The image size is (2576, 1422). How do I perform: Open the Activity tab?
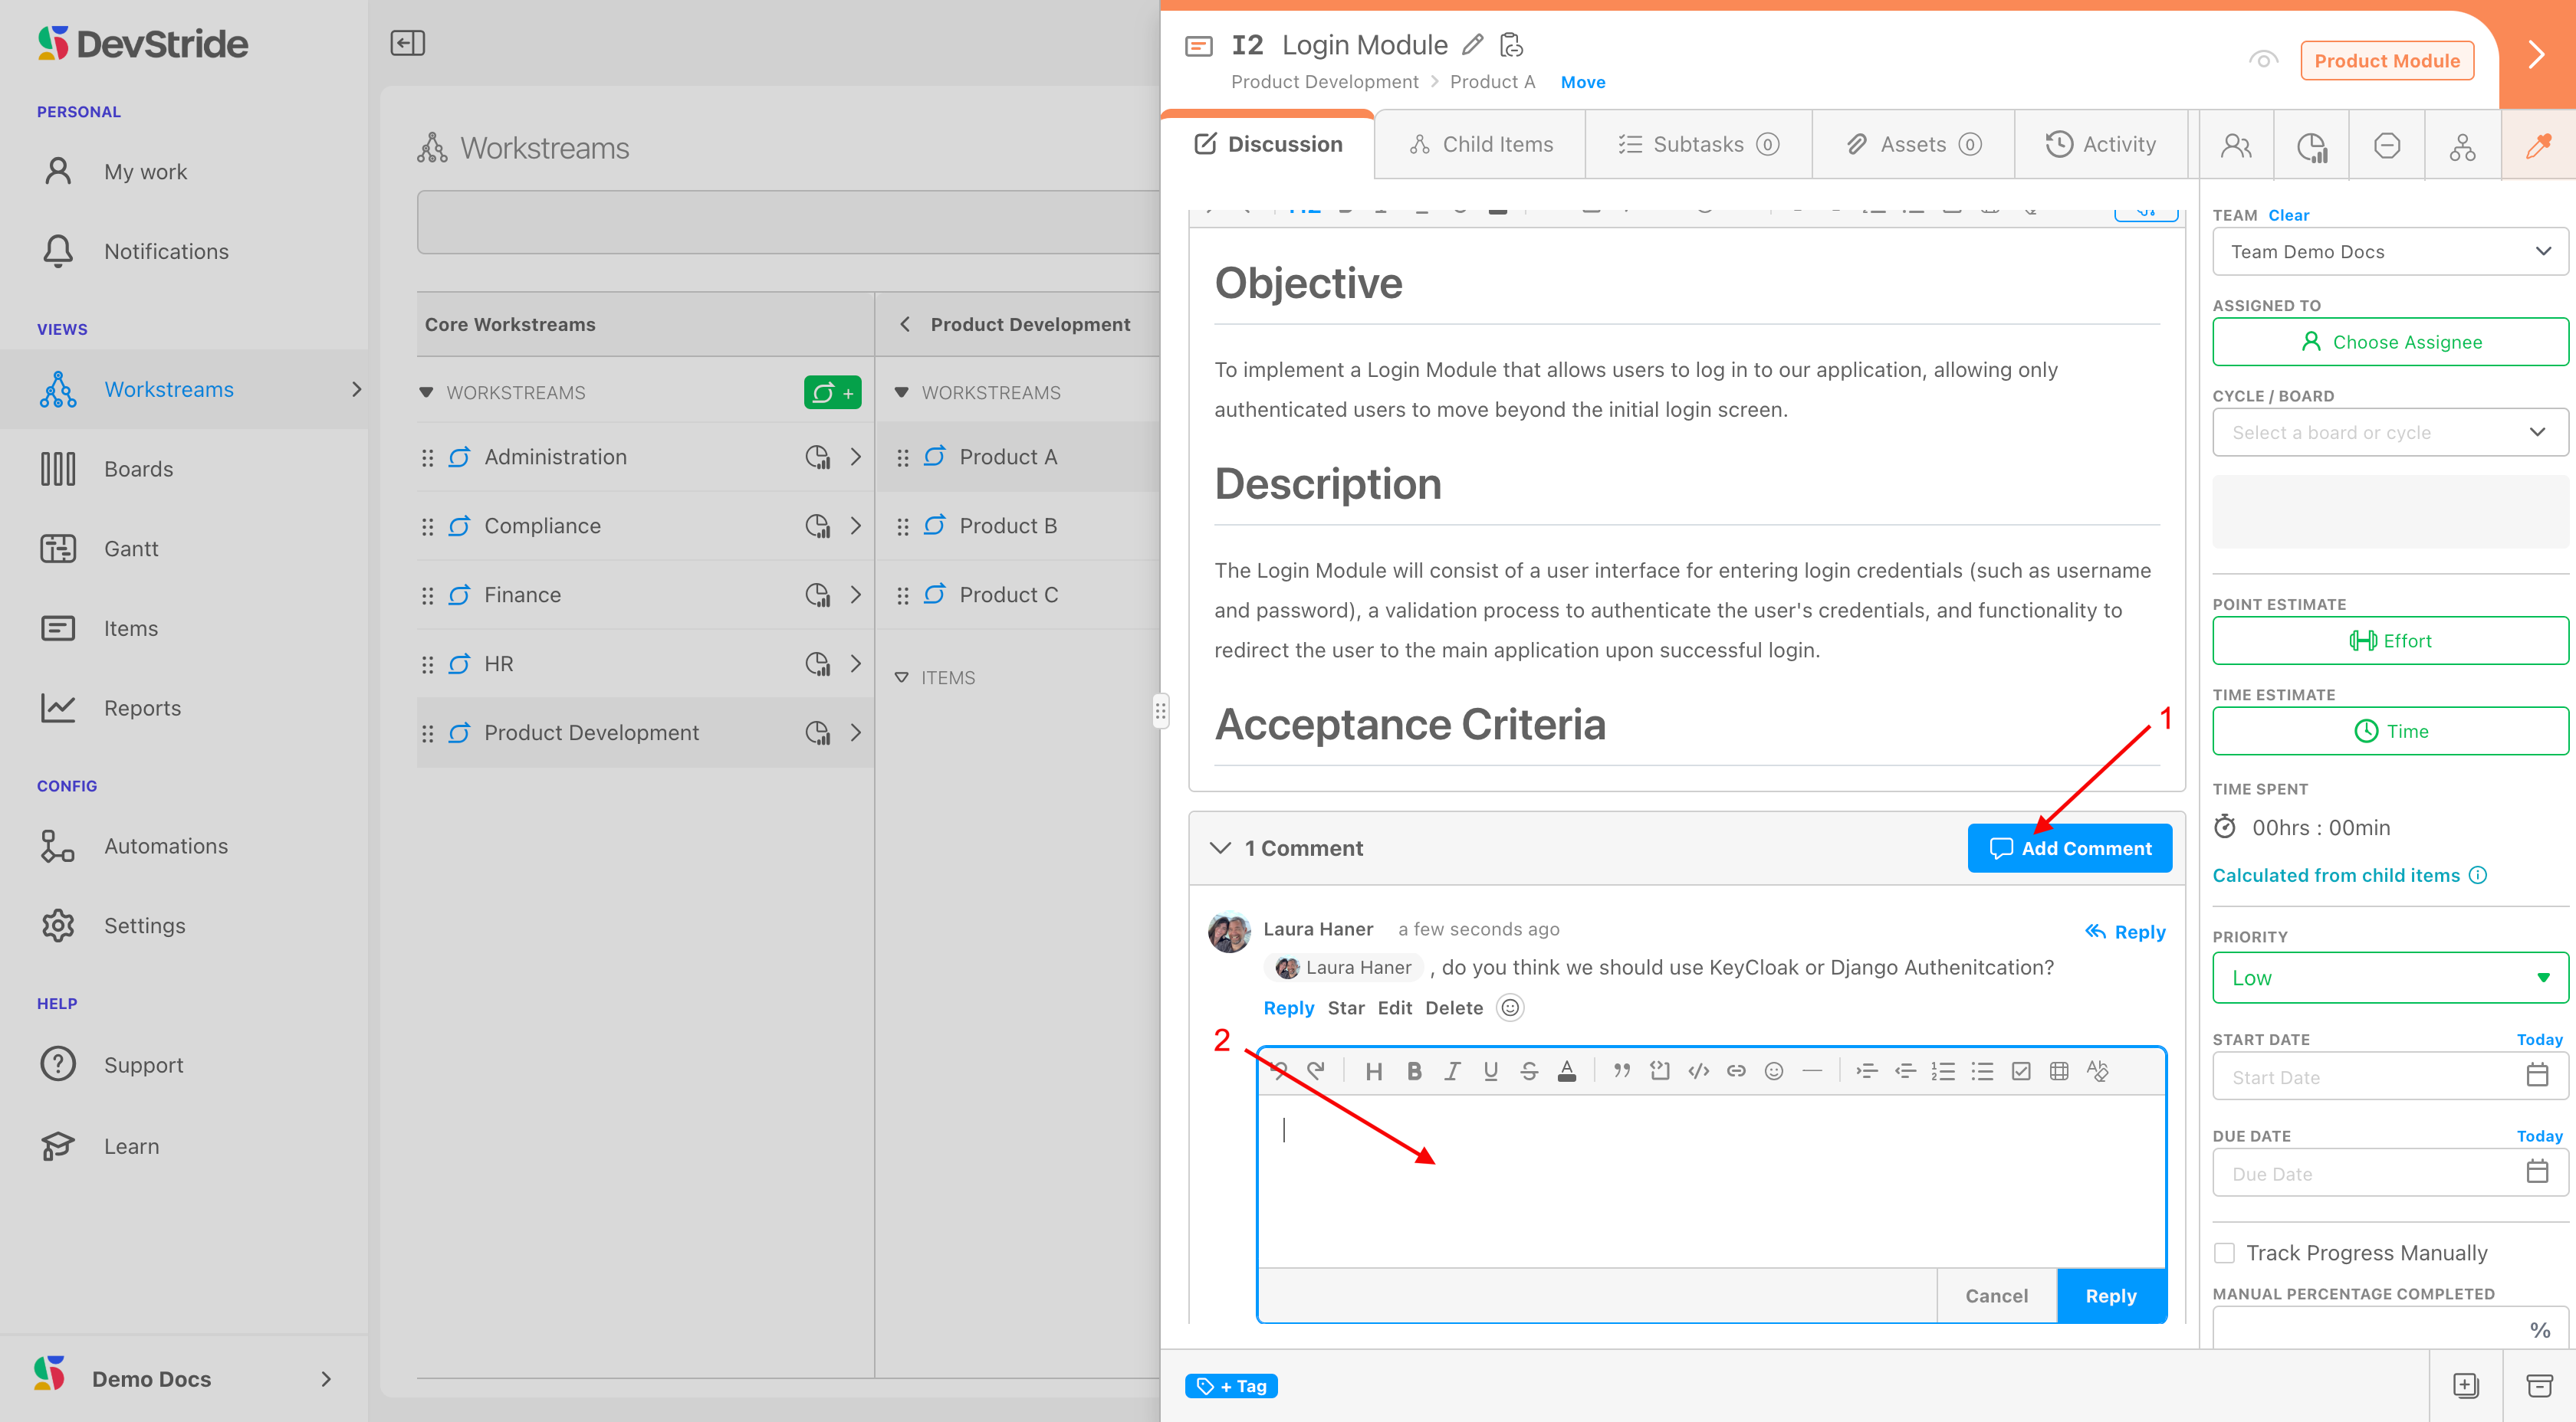coord(2100,144)
